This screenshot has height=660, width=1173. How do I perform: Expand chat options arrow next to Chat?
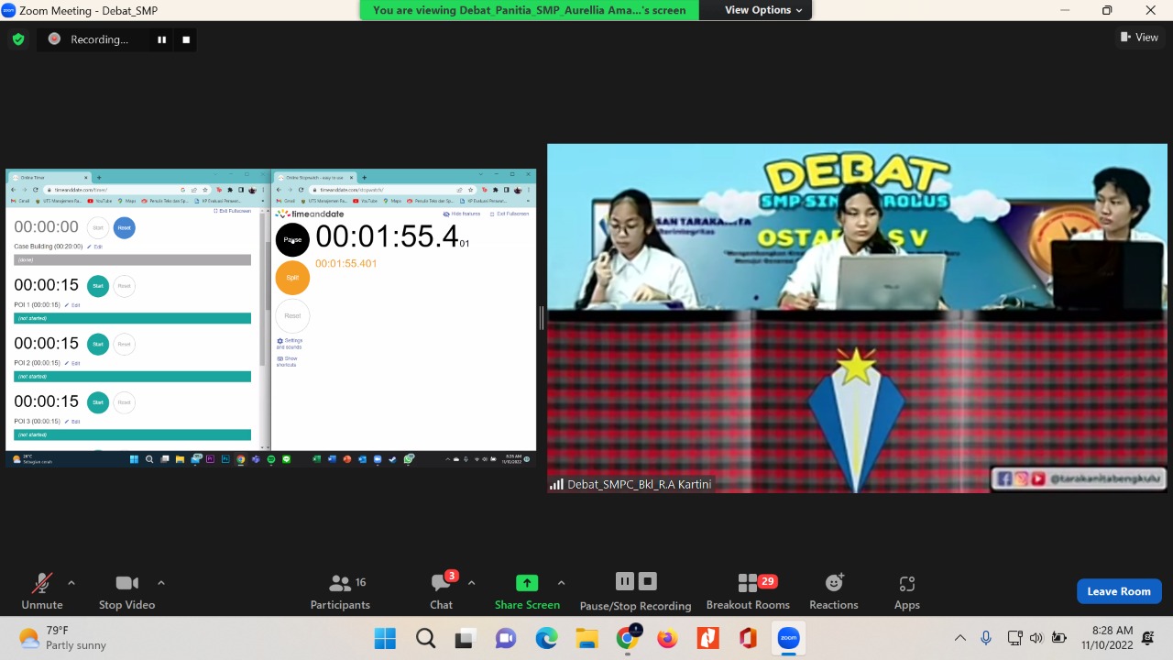click(471, 583)
